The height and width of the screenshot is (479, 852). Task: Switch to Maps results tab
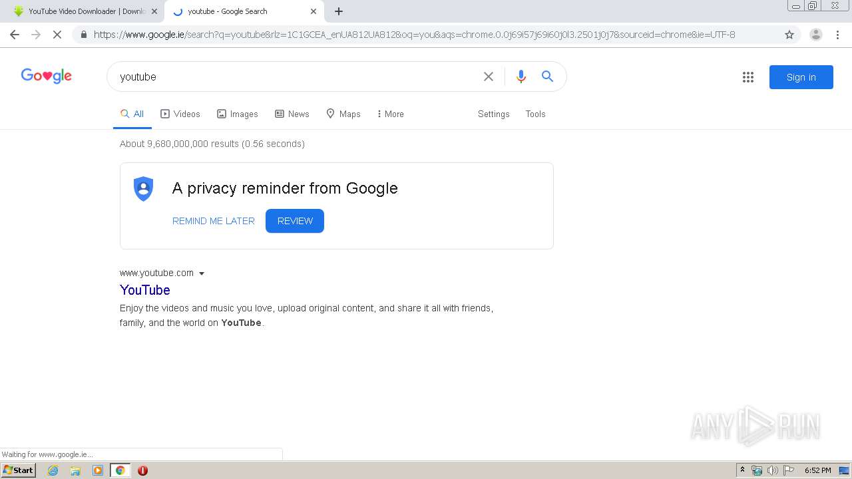[x=343, y=114]
